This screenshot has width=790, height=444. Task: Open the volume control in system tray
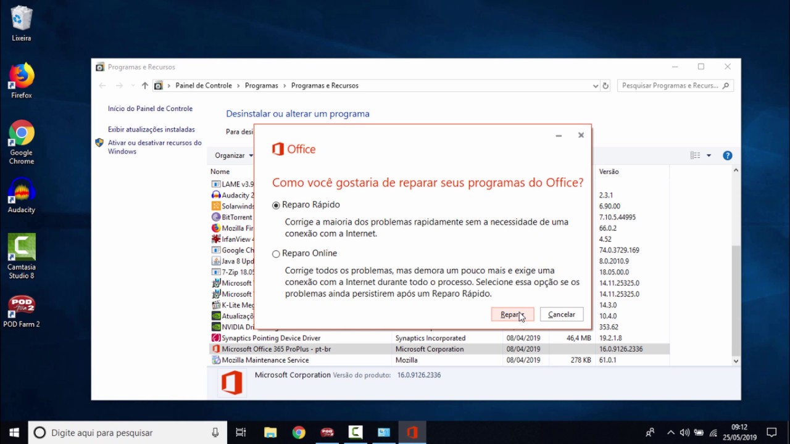[x=684, y=433]
